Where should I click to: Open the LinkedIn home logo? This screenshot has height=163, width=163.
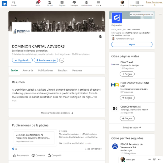[x=5, y=4]
